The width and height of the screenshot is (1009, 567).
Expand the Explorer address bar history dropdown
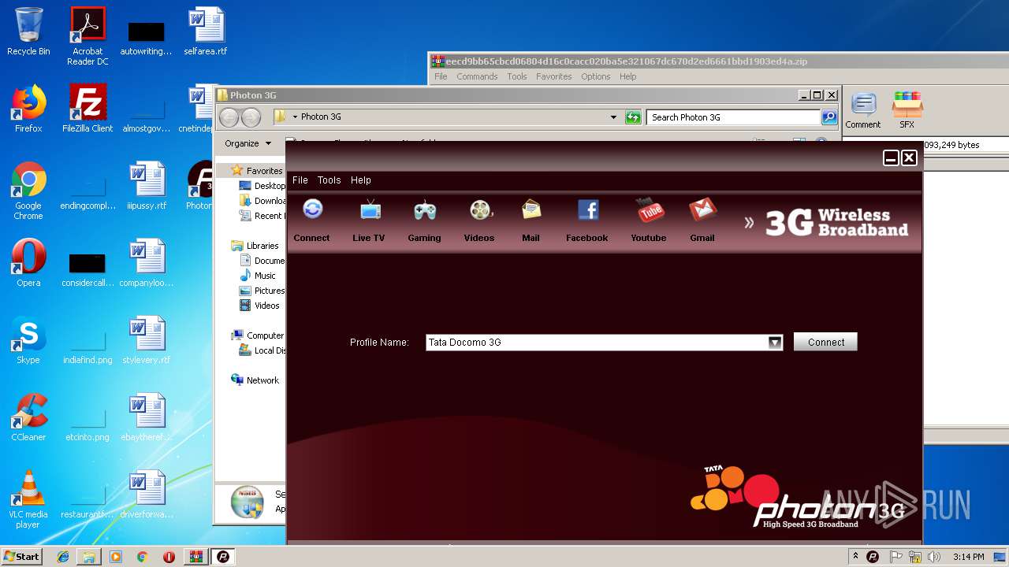tap(613, 117)
